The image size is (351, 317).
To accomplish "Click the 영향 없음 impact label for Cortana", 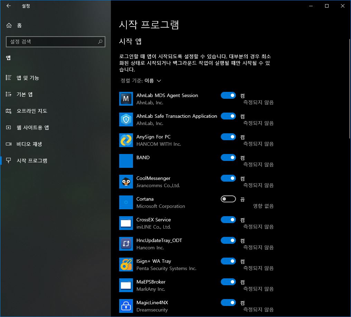I will pos(263,206).
